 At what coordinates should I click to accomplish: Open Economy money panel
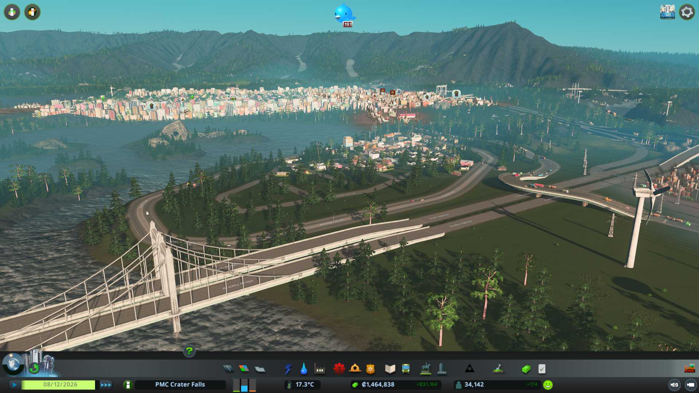[x=526, y=369]
